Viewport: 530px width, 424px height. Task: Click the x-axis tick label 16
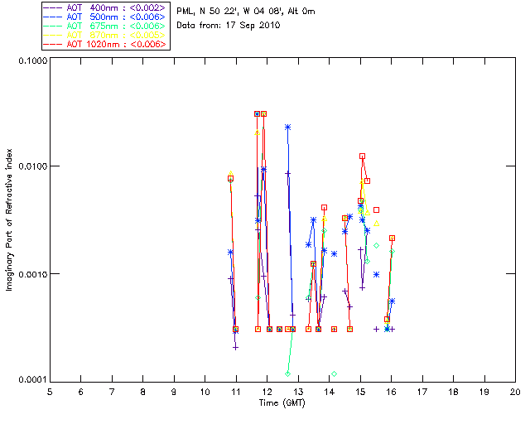pyautogui.click(x=392, y=392)
